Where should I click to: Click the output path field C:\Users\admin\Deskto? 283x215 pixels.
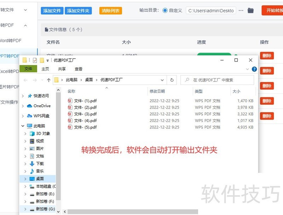point(211,11)
